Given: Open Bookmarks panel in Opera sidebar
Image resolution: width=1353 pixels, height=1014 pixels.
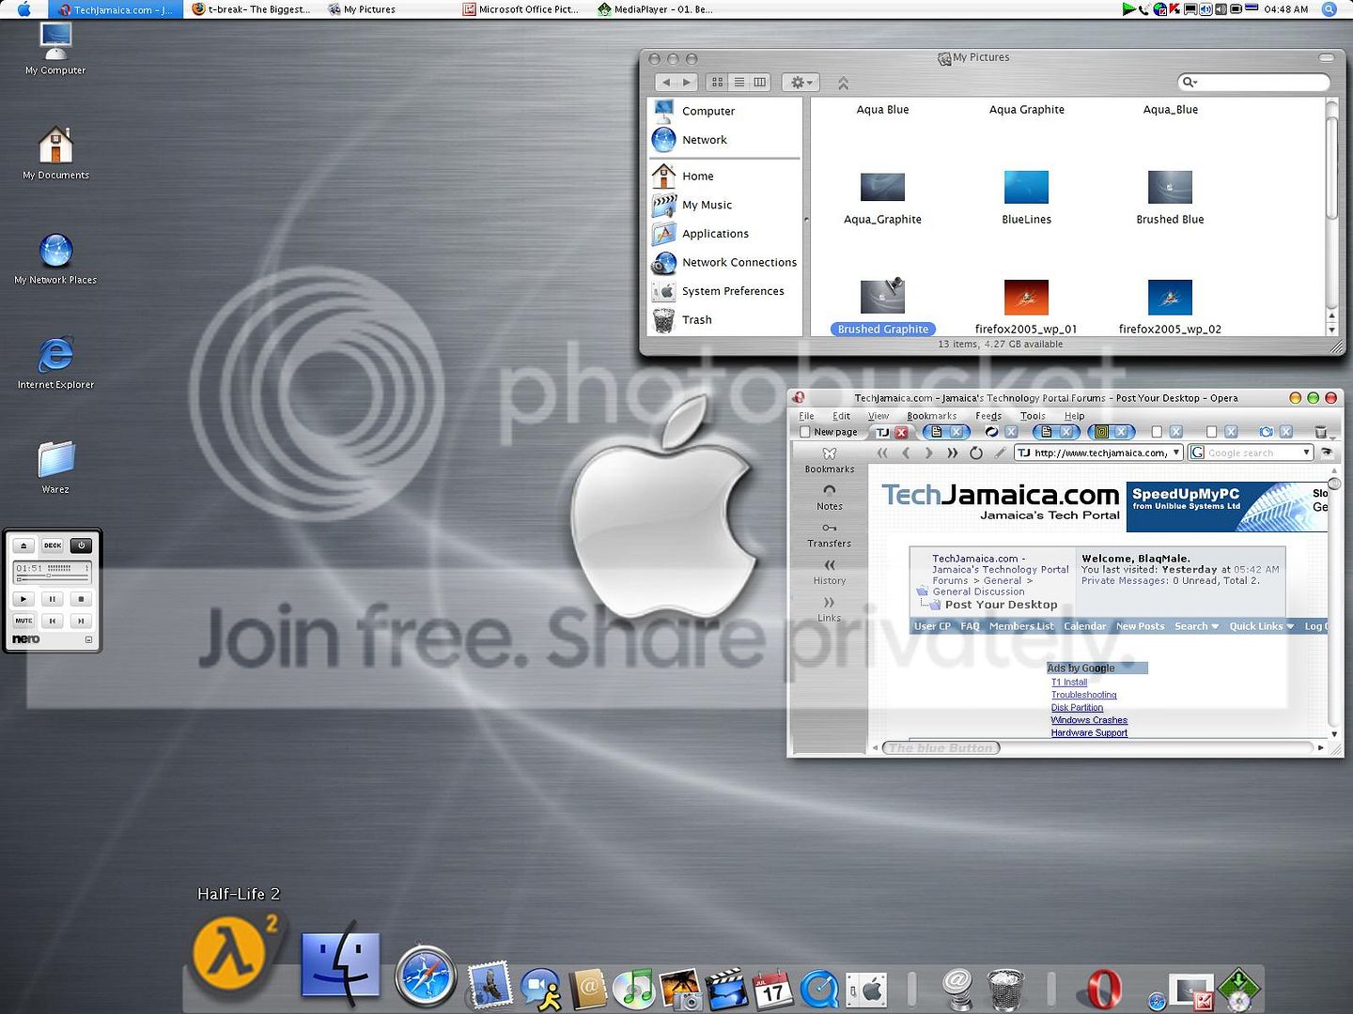Looking at the screenshot, I should [830, 460].
